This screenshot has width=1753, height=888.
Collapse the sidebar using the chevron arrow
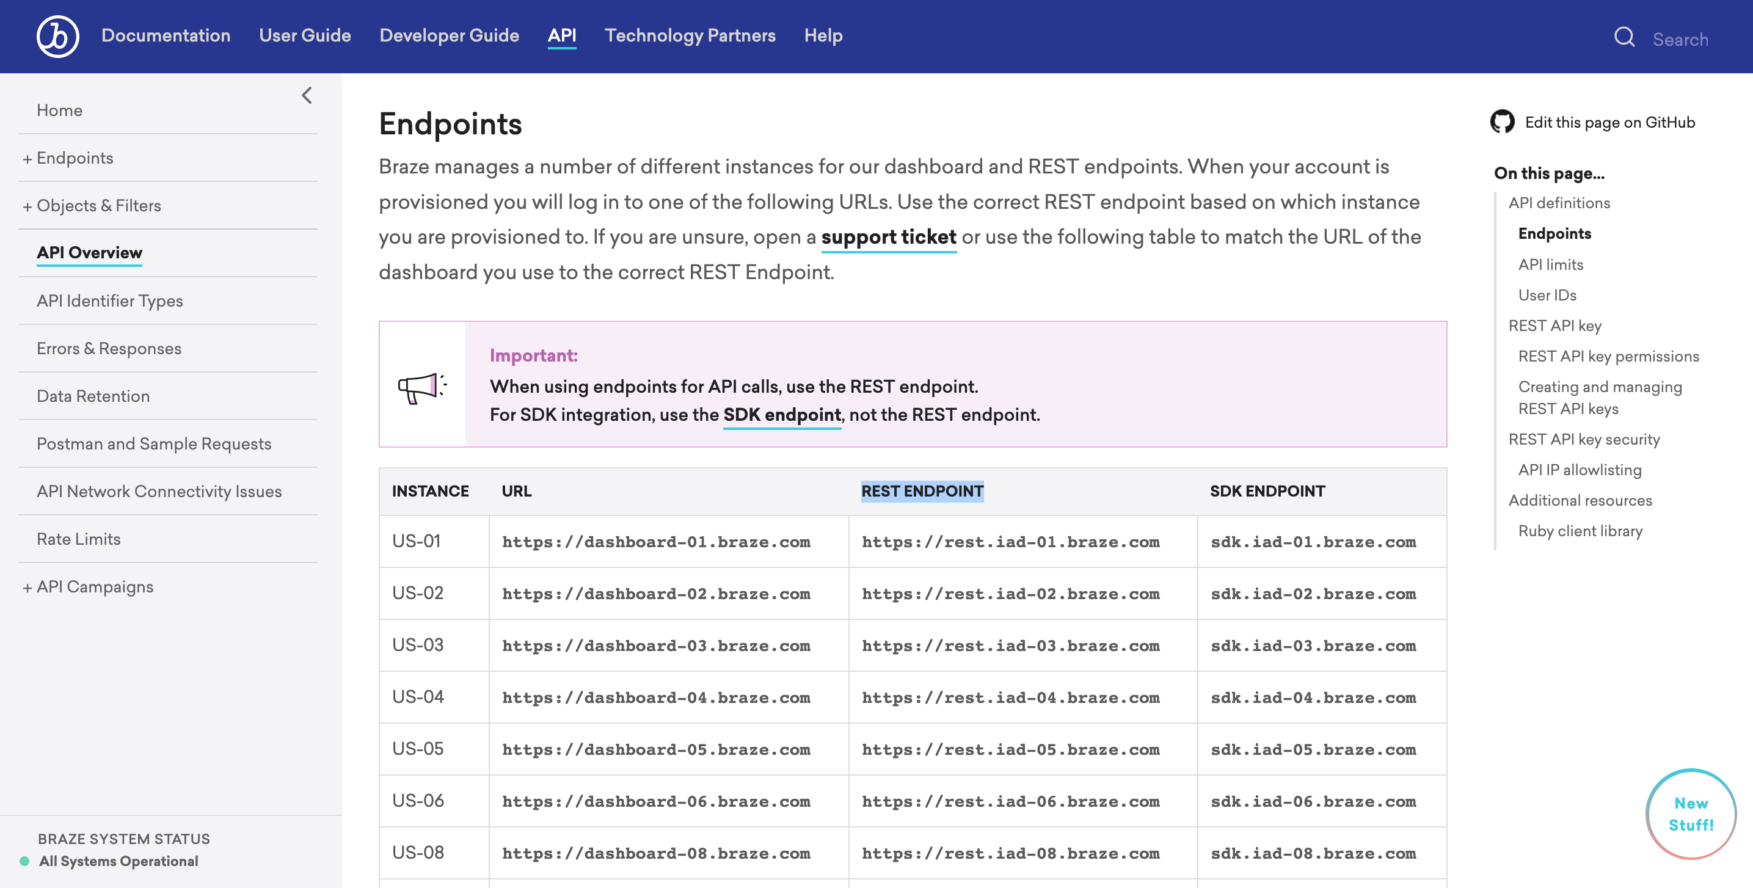[306, 95]
